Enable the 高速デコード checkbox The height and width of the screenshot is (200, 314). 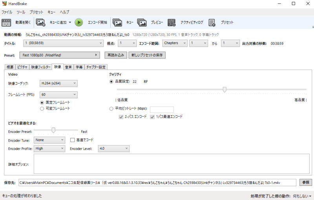point(72,140)
